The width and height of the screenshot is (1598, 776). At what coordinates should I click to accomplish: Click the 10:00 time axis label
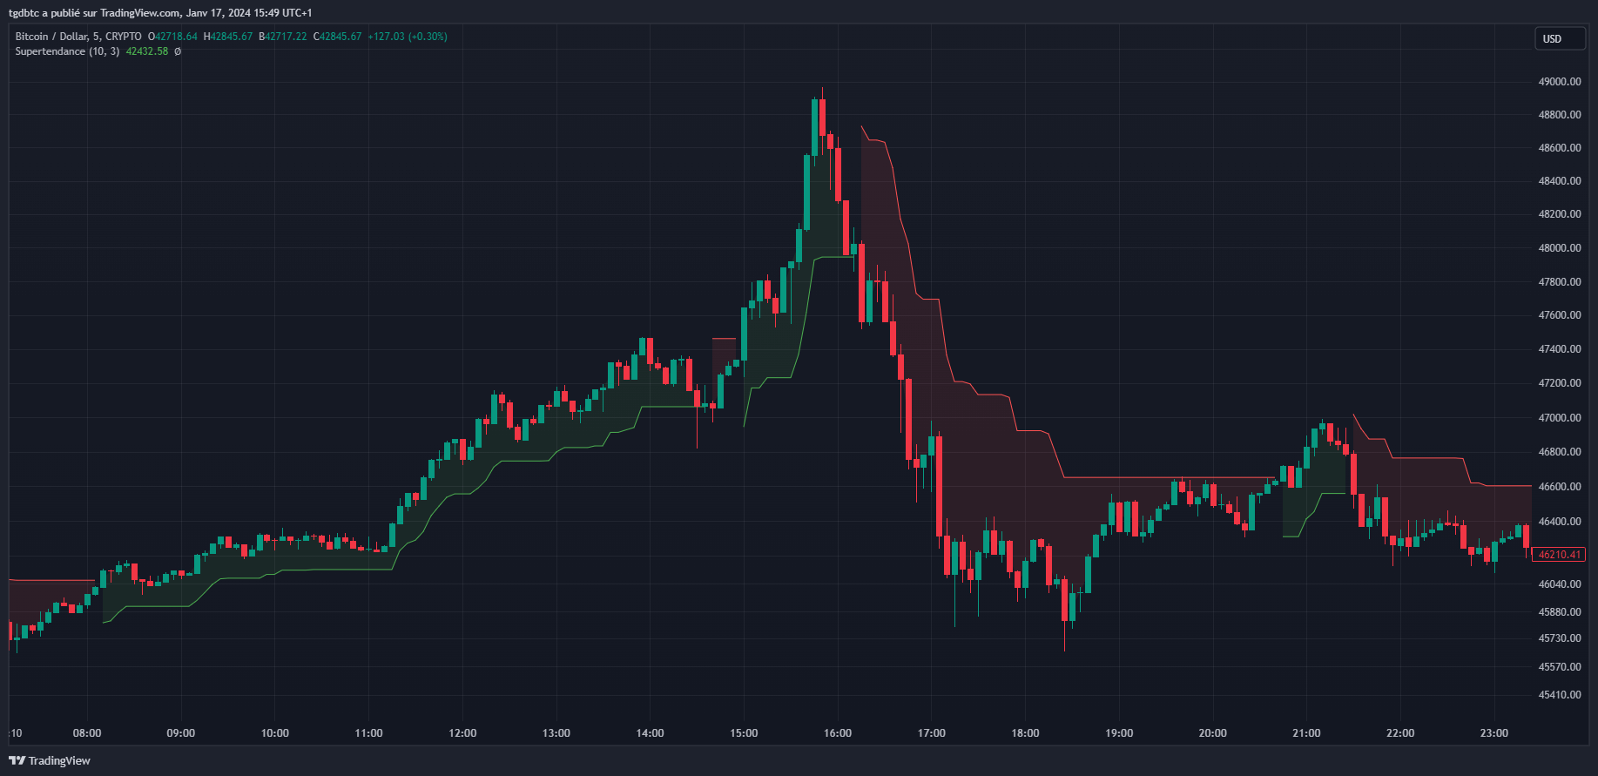(275, 733)
